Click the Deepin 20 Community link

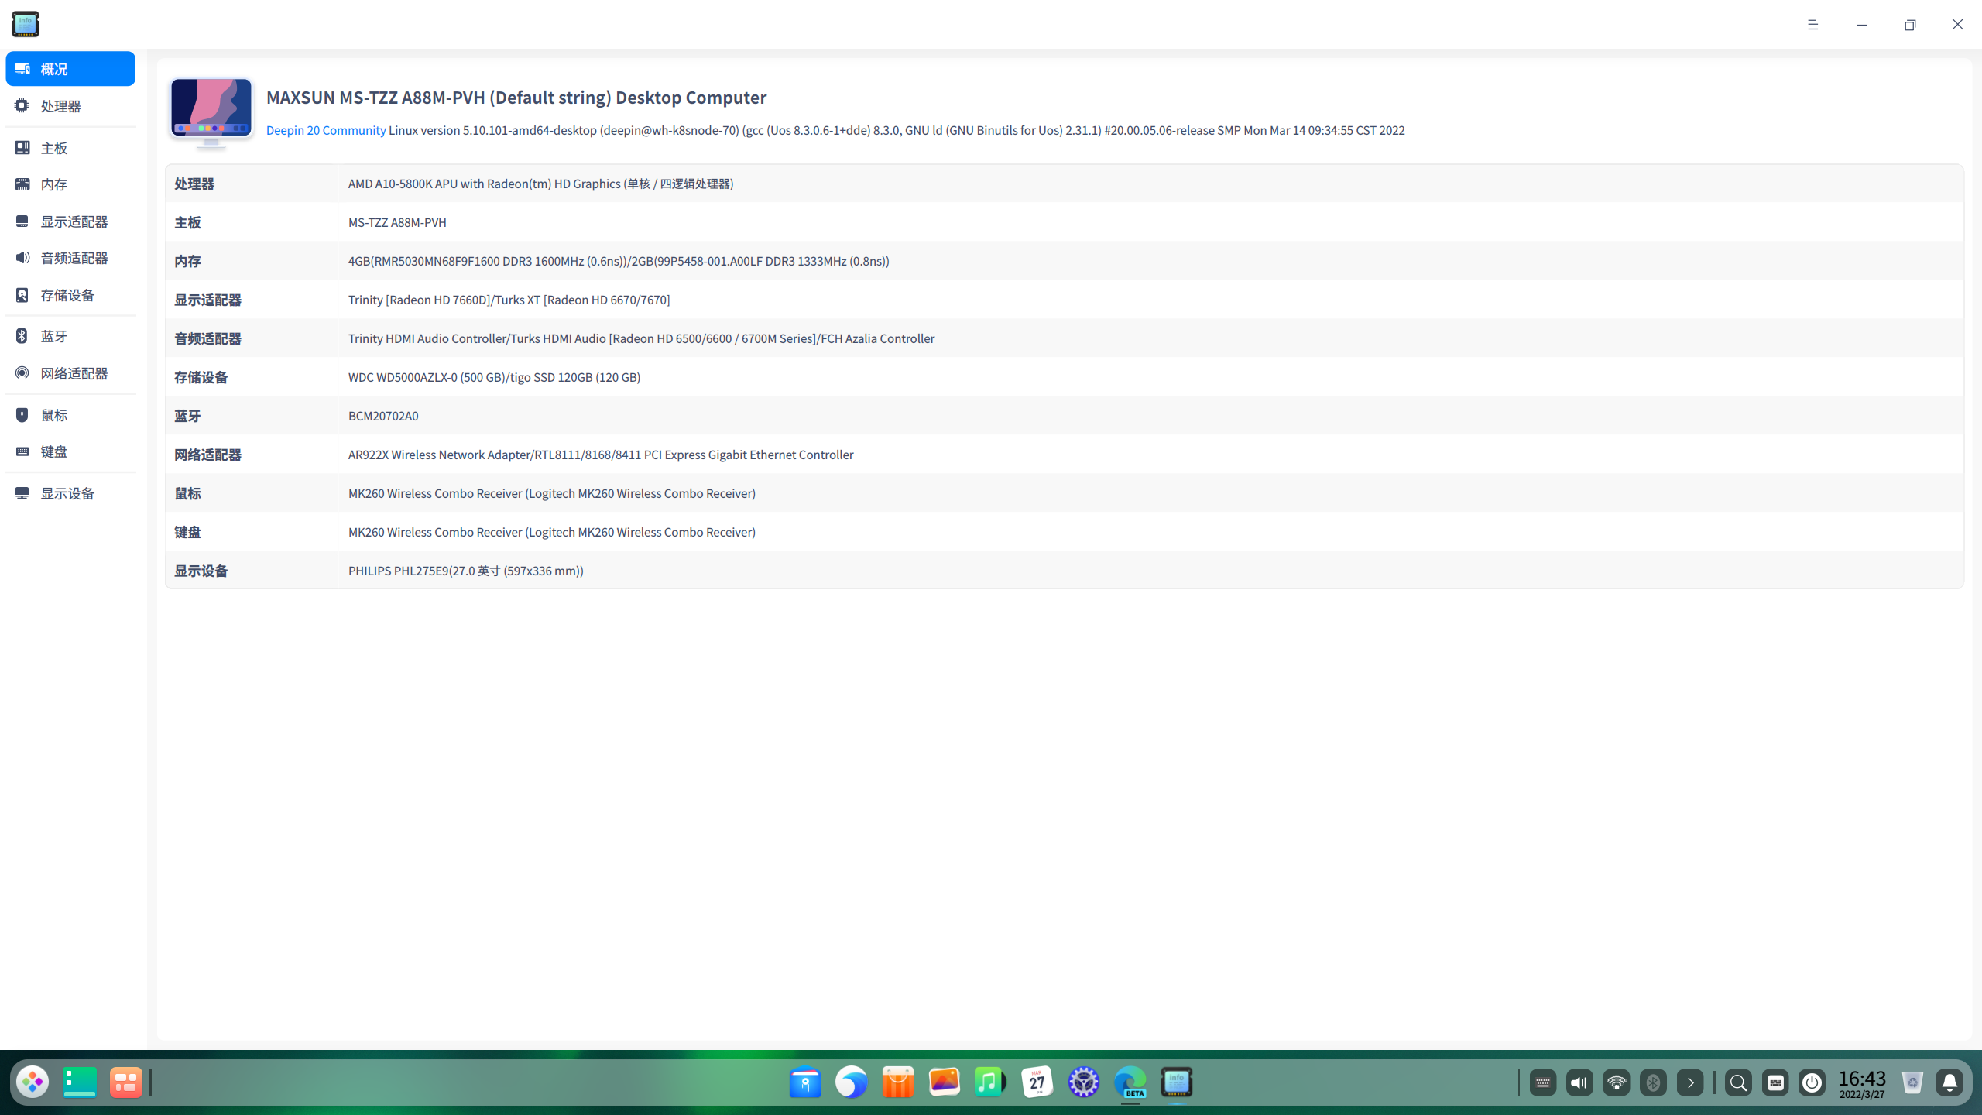326,130
